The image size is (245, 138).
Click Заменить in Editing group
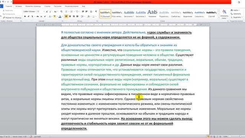coord(236,14)
